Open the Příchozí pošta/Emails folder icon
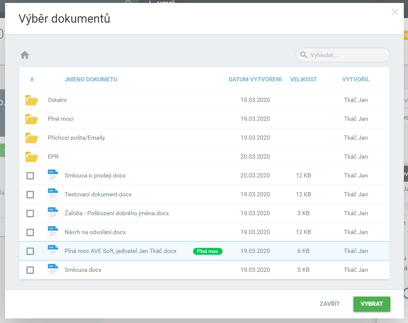 (x=31, y=138)
